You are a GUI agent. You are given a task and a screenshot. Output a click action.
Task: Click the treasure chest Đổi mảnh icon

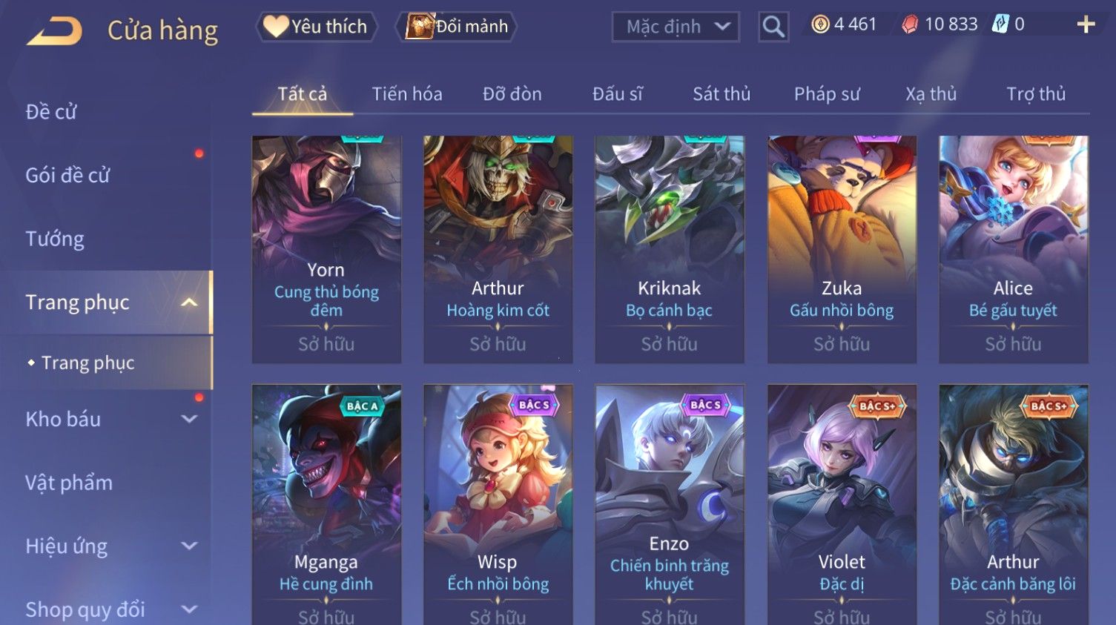pos(420,27)
